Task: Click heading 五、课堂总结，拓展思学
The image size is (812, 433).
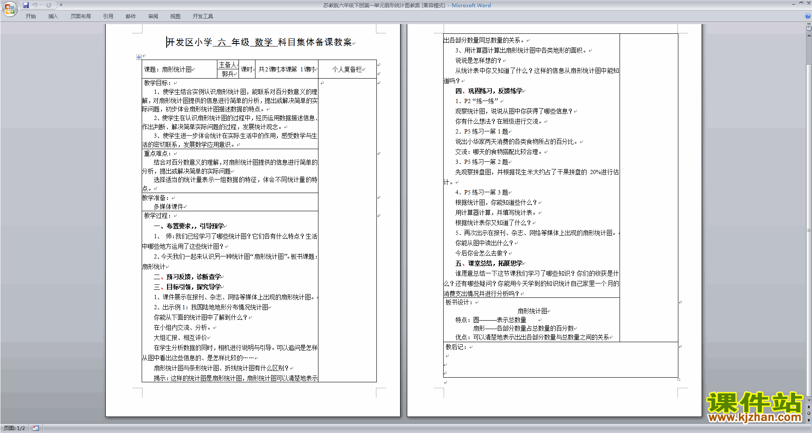Action: coord(489,263)
